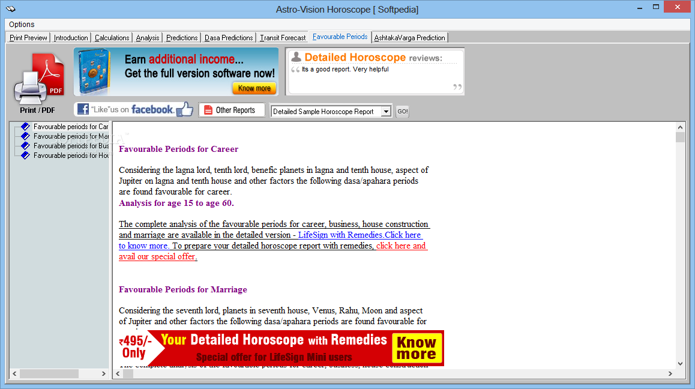Click the Facebook thumbs-up like icon

coord(185,109)
